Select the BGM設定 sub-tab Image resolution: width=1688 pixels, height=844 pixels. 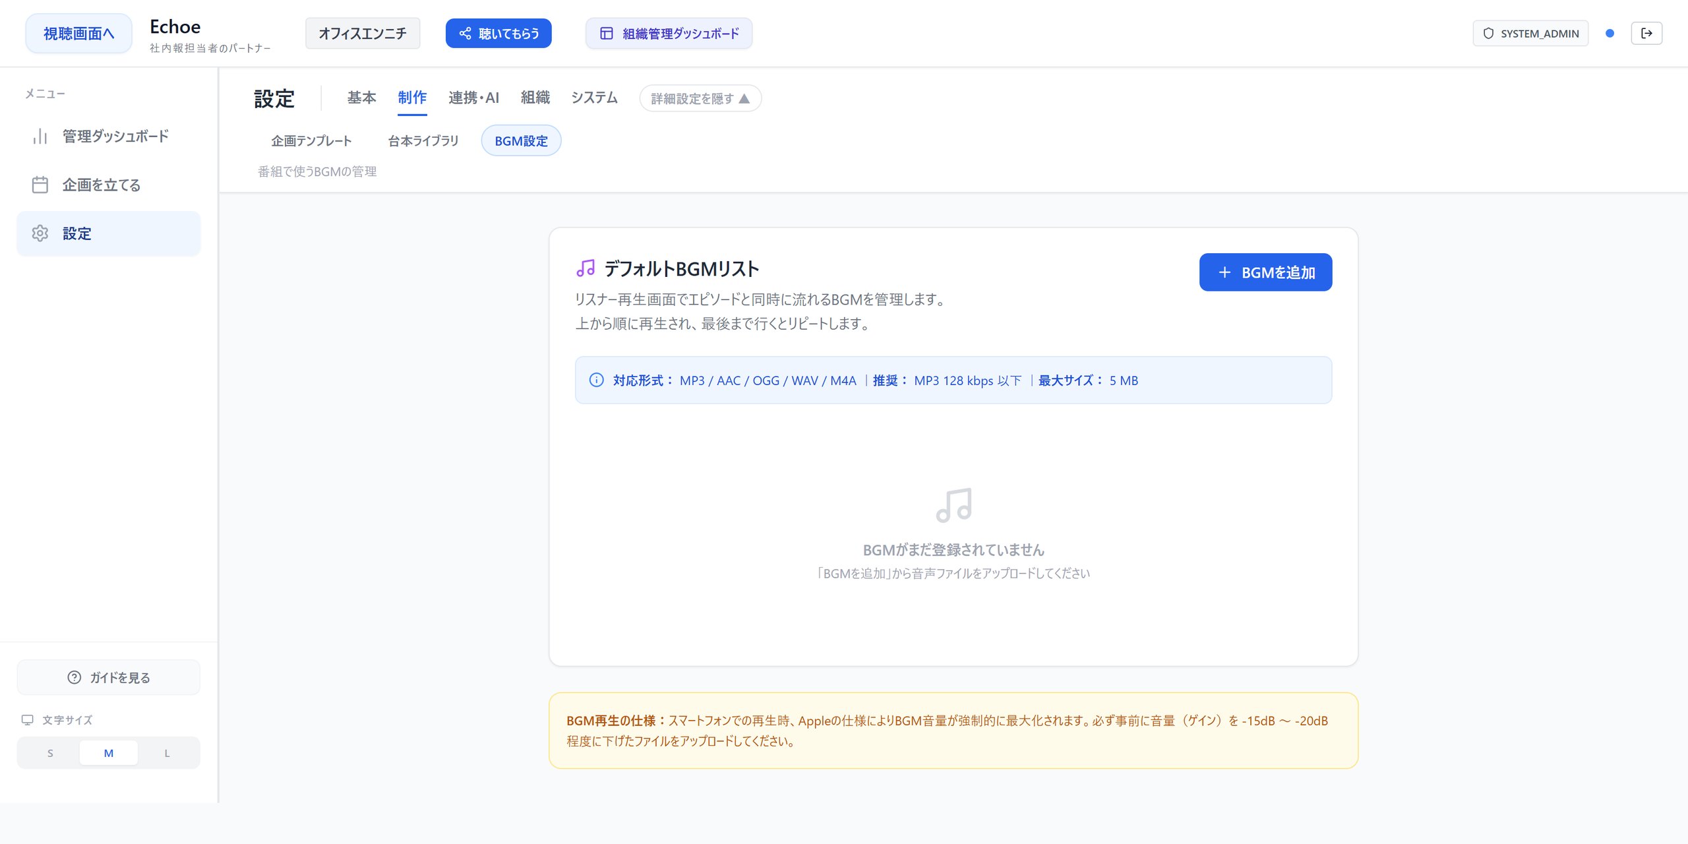521,140
